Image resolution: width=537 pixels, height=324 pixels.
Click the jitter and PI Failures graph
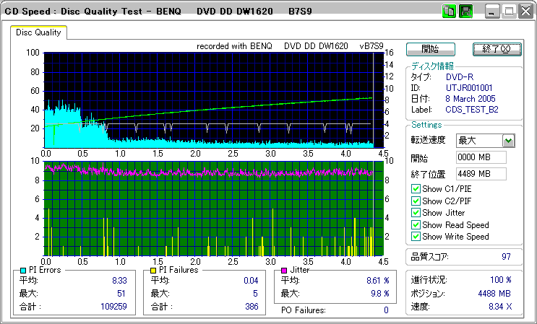click(213, 208)
